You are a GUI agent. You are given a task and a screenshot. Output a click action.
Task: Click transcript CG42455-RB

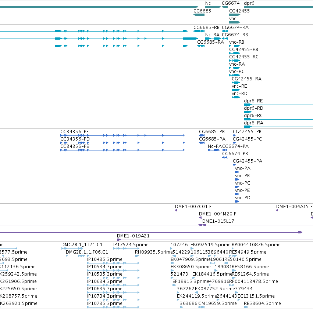click(x=243, y=50)
